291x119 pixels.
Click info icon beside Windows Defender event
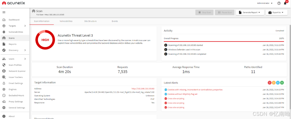click(x=166, y=50)
